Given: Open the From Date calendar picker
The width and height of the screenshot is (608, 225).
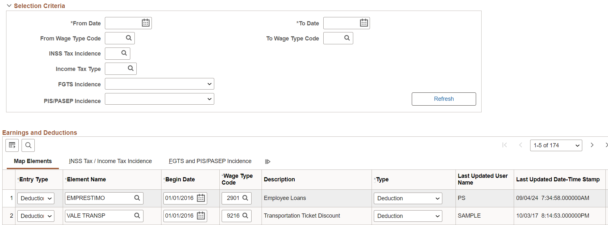Looking at the screenshot, I should click(146, 23).
